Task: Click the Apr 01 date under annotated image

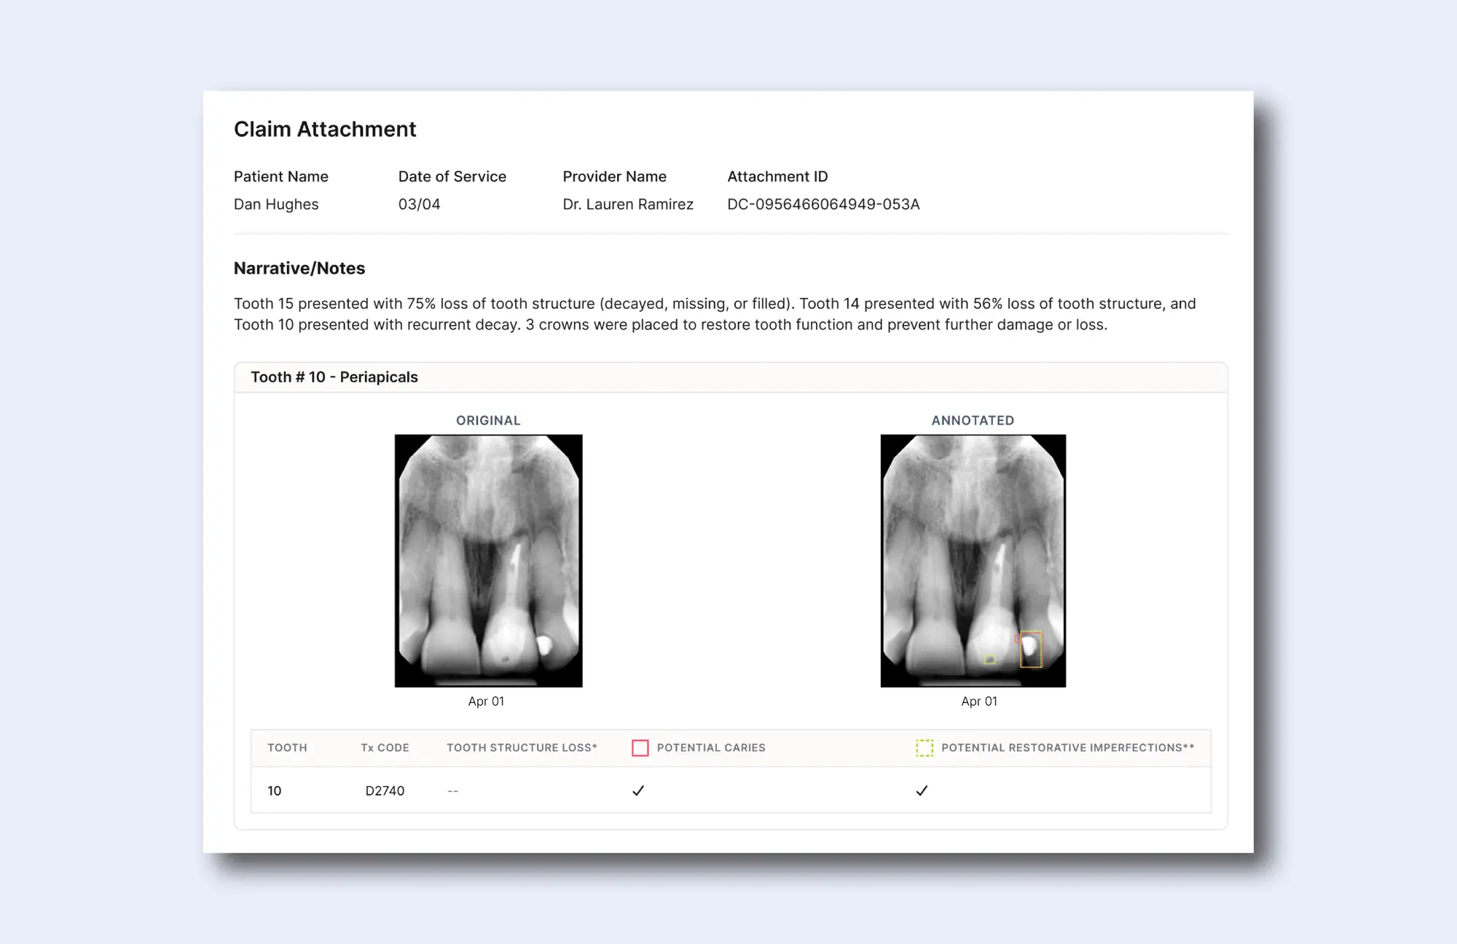Action: (x=978, y=701)
